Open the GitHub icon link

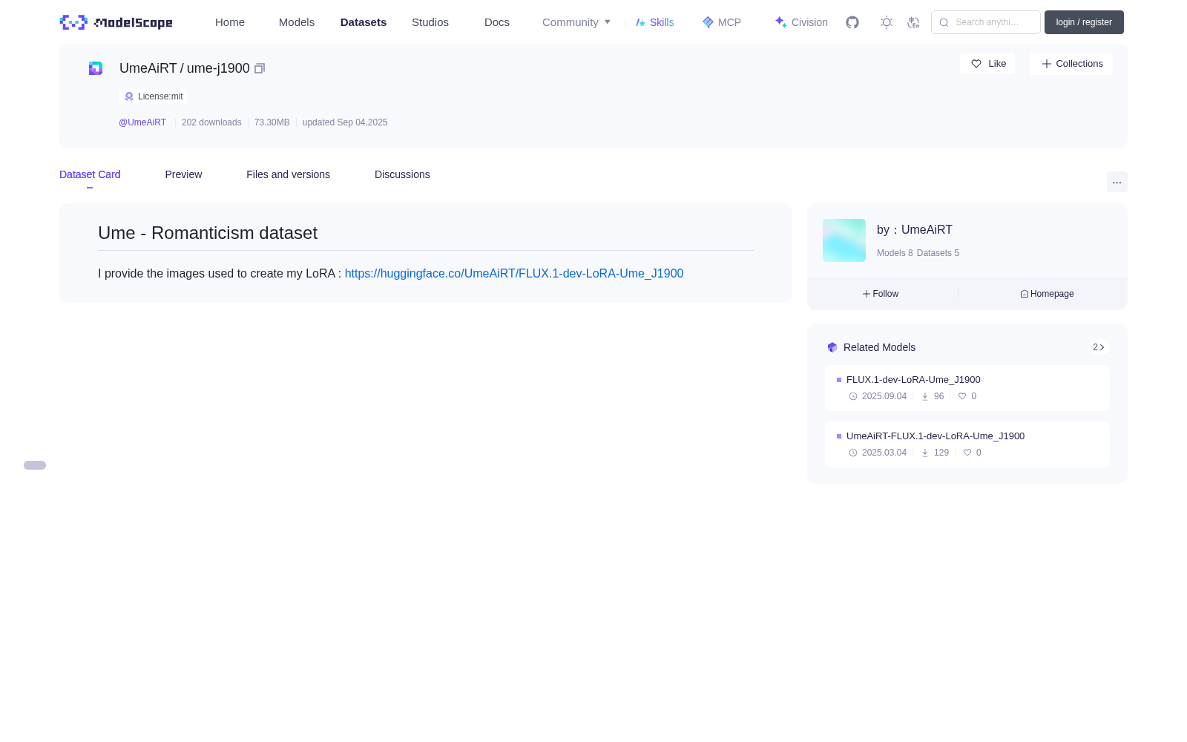pyautogui.click(x=852, y=22)
